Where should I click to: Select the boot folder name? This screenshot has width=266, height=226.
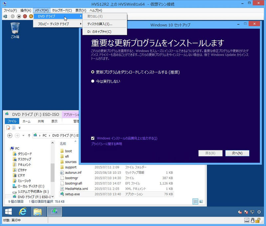(x=68, y=151)
